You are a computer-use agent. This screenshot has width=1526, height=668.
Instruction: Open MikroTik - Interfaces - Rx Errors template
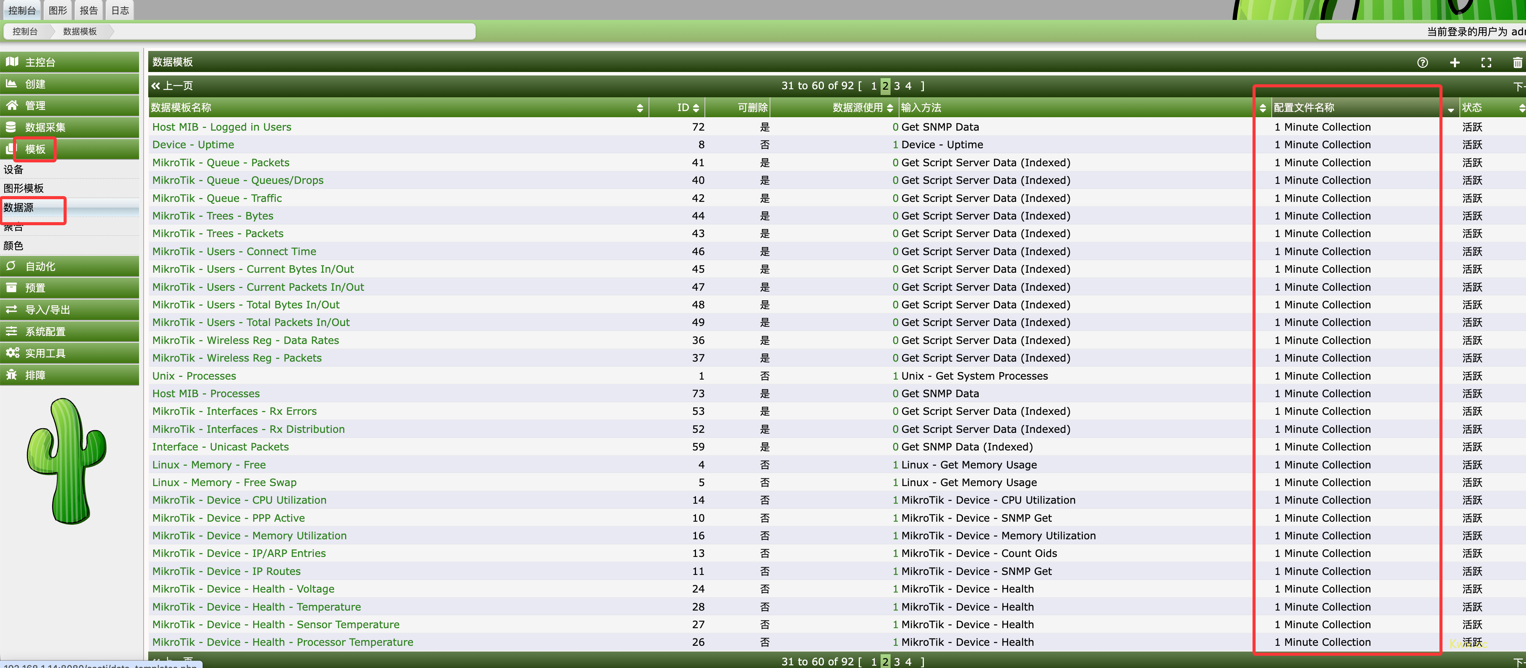[x=234, y=411]
